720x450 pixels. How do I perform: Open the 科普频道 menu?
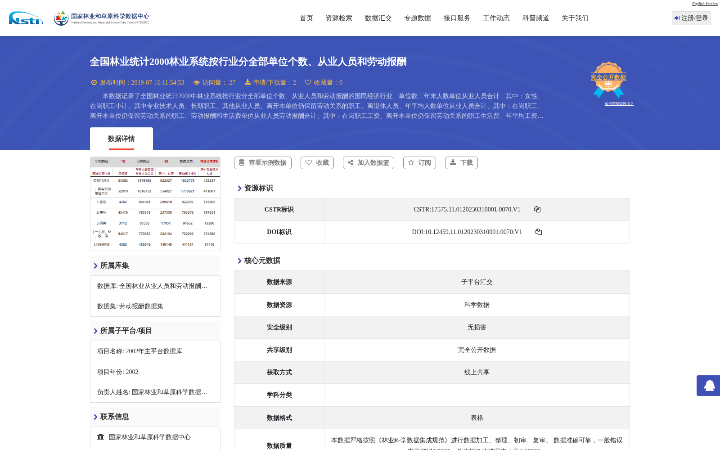tap(536, 18)
